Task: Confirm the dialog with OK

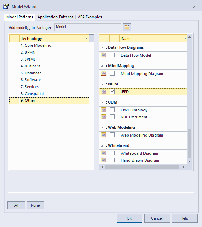Action: pos(129,218)
